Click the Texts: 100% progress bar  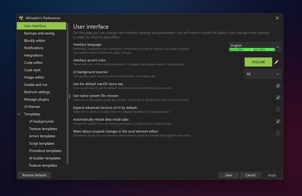click(x=240, y=50)
